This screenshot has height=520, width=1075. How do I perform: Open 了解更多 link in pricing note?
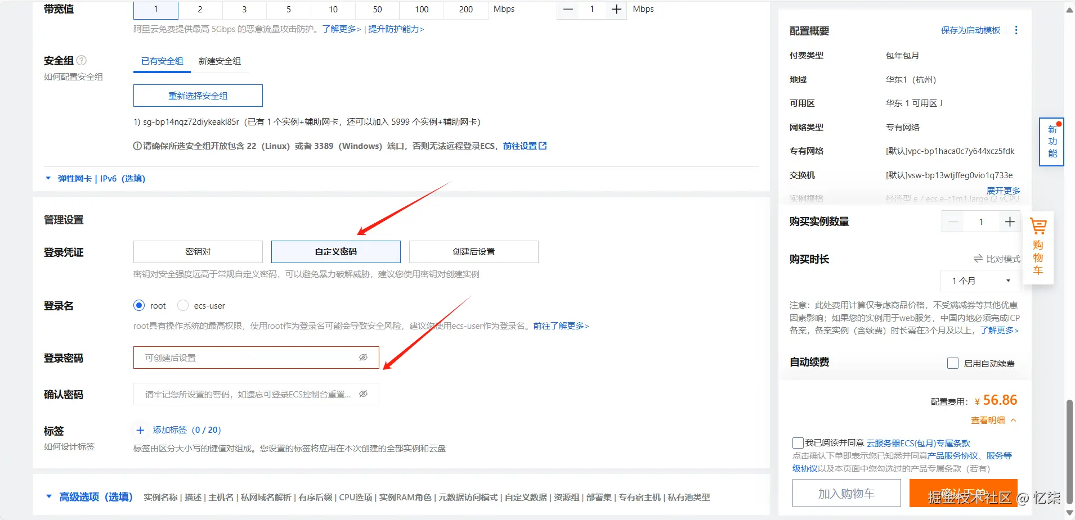click(999, 330)
